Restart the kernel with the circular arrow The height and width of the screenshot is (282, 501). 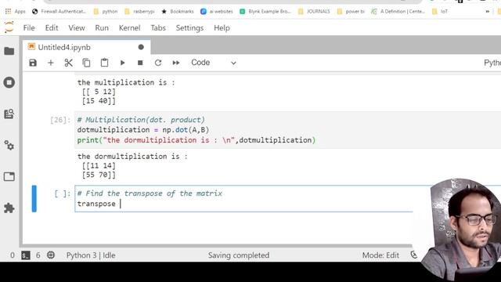tap(158, 63)
